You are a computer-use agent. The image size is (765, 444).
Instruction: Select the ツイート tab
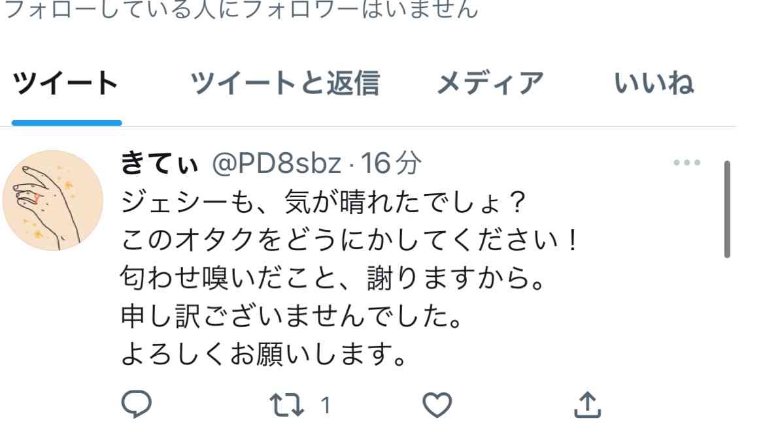tap(65, 83)
